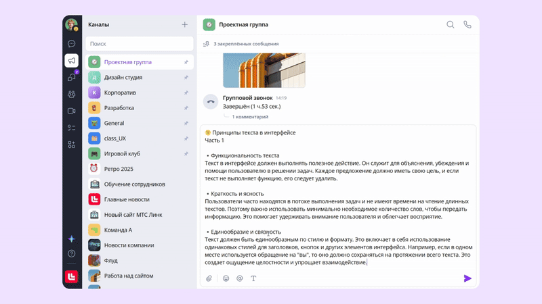Send the message with purple arrow

(467, 278)
